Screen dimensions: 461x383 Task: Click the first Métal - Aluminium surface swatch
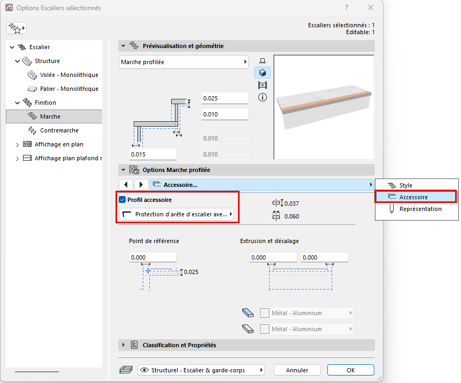(x=265, y=313)
